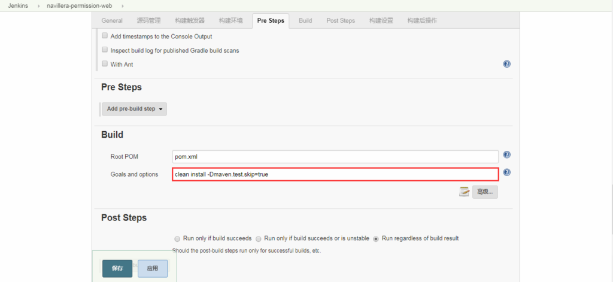Screen dimensions: 613x282
Task: Click help icon for Goals and options
Action: [x=507, y=172]
